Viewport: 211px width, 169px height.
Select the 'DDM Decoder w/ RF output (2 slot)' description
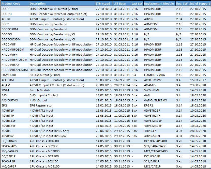coord(54,9)
